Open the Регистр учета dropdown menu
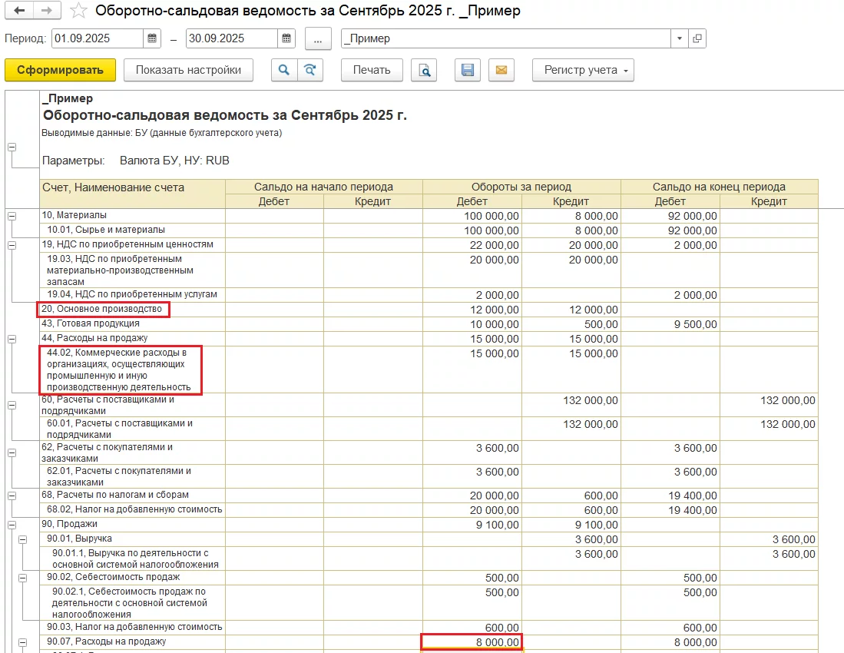This screenshot has width=844, height=653. (582, 70)
